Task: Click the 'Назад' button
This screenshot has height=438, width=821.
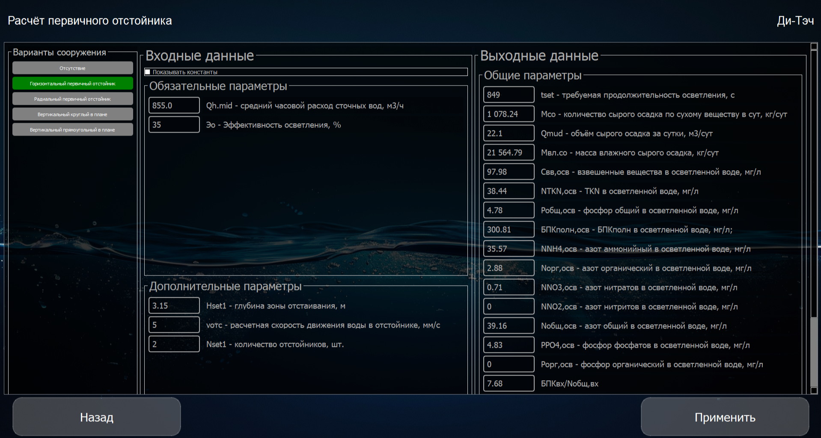Action: (96, 417)
